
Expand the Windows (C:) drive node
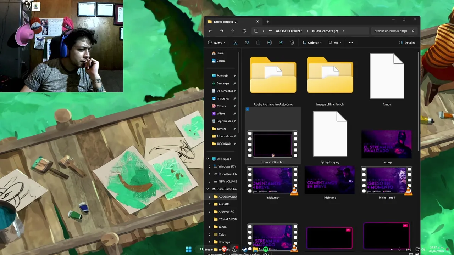[210, 166]
